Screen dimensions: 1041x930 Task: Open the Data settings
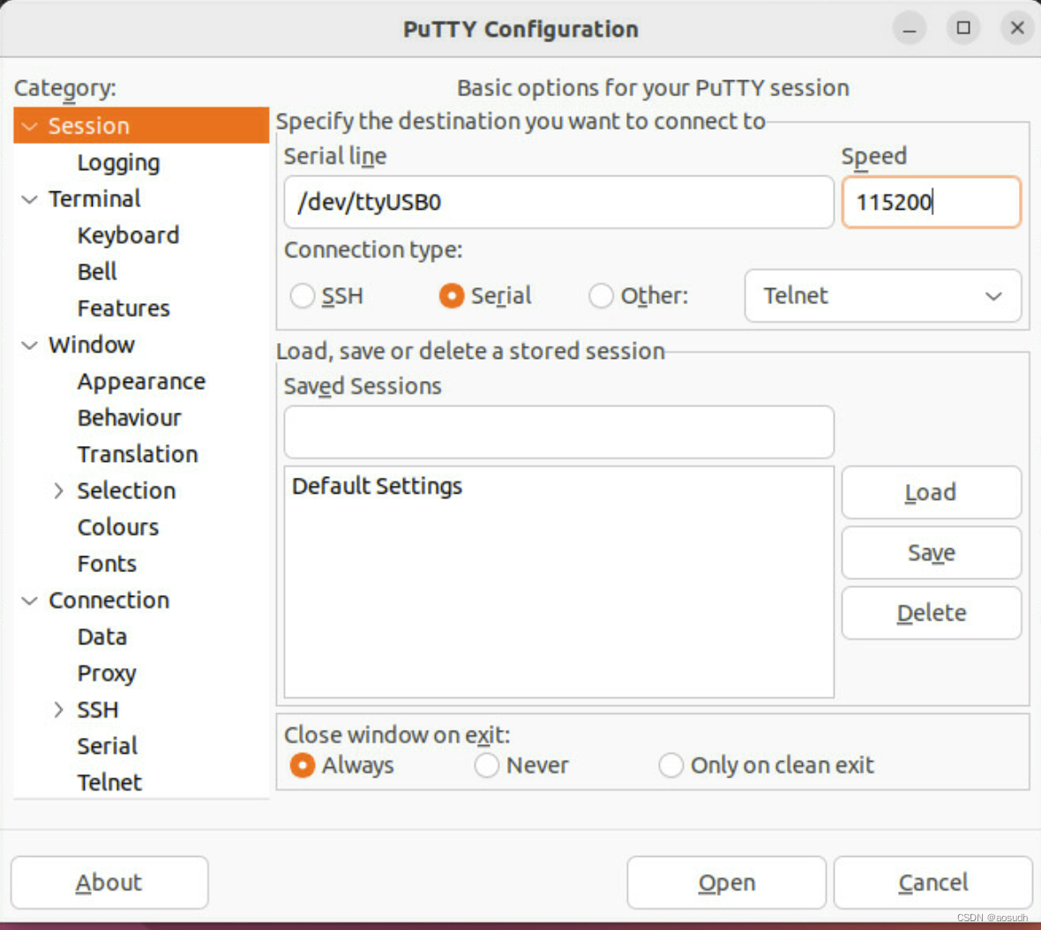pyautogui.click(x=101, y=636)
